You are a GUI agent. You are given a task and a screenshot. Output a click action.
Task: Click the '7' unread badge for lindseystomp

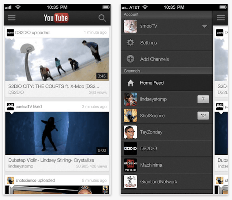(203, 99)
